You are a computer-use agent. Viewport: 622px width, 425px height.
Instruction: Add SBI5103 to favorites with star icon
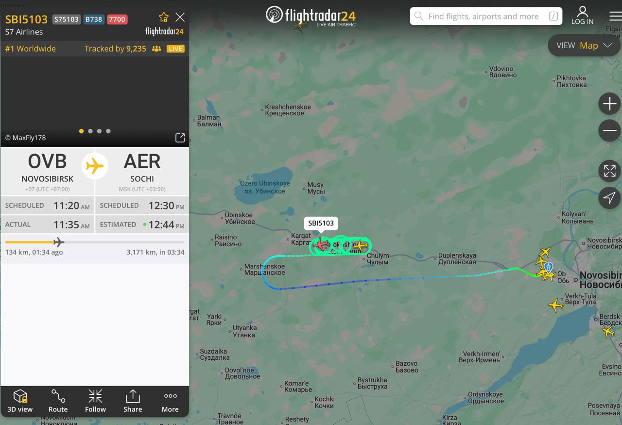click(164, 18)
